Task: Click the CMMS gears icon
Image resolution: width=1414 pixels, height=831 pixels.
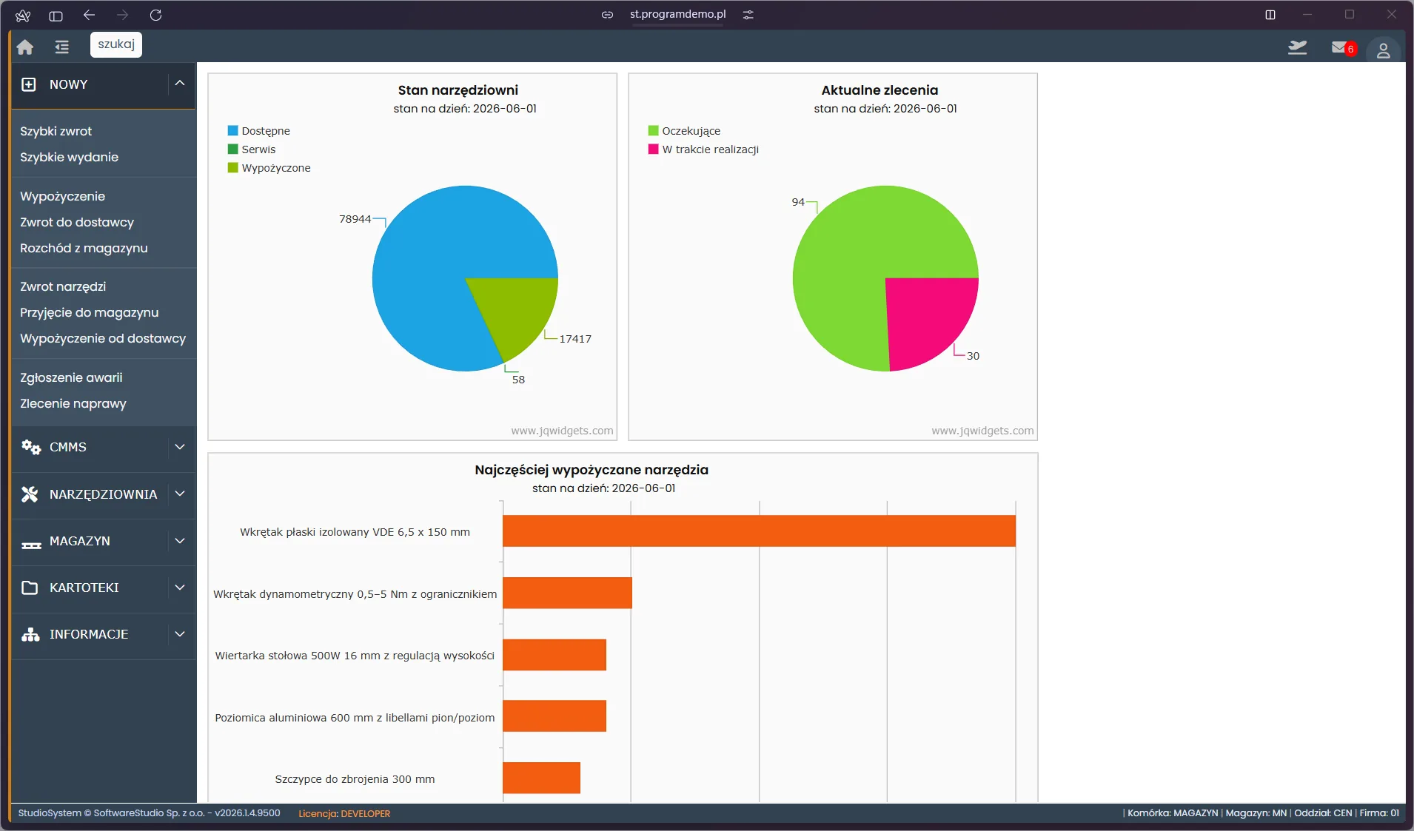Action: click(x=30, y=447)
